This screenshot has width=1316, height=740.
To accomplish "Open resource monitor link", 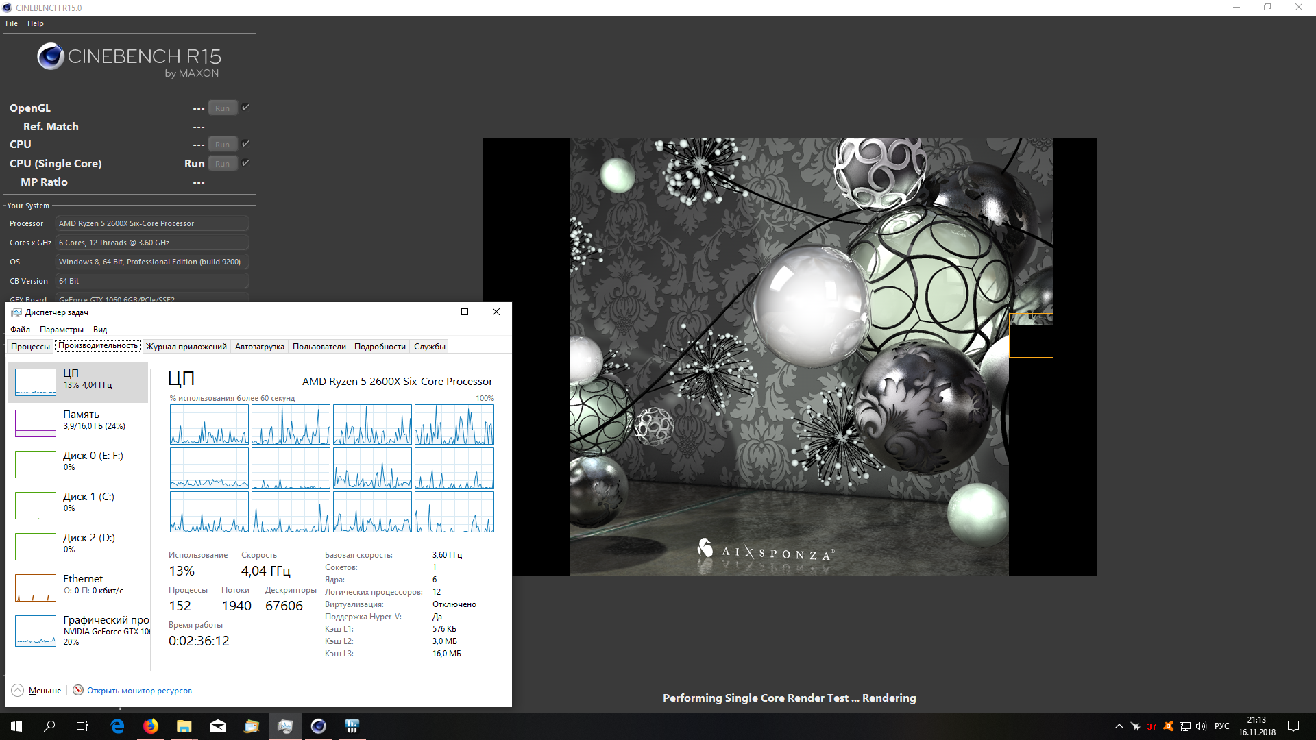I will pos(139,691).
